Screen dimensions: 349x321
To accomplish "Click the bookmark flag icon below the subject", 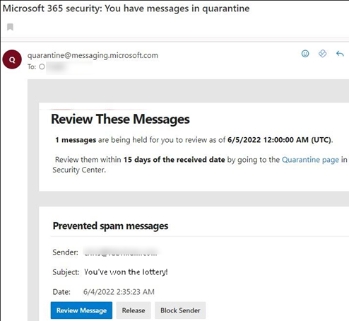I will click(10, 27).
